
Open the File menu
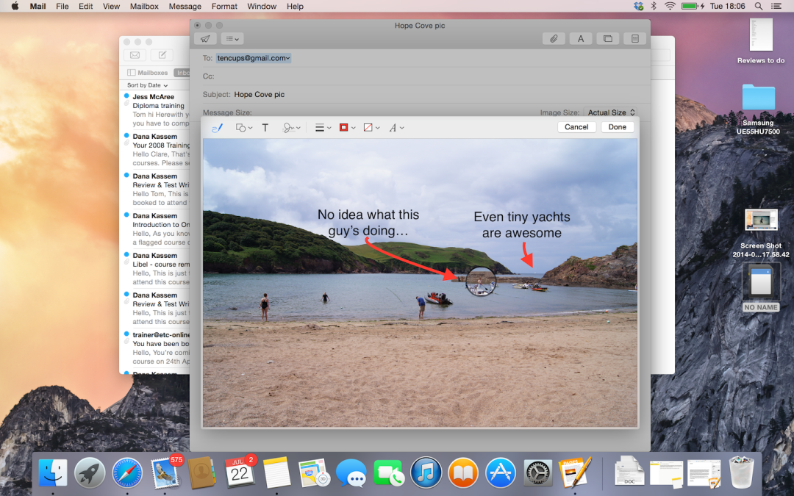click(62, 6)
